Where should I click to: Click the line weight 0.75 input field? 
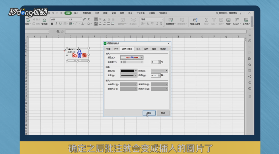154,75
